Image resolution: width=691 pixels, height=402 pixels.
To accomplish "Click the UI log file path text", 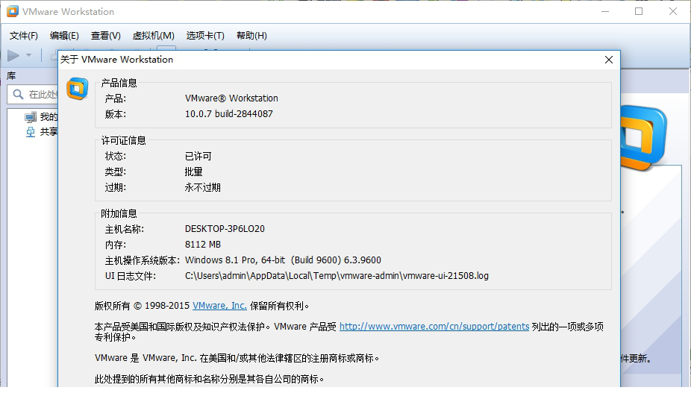I will (337, 276).
